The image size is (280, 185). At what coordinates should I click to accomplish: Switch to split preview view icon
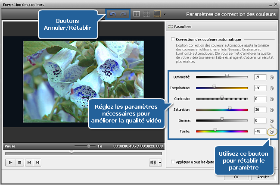point(137,14)
